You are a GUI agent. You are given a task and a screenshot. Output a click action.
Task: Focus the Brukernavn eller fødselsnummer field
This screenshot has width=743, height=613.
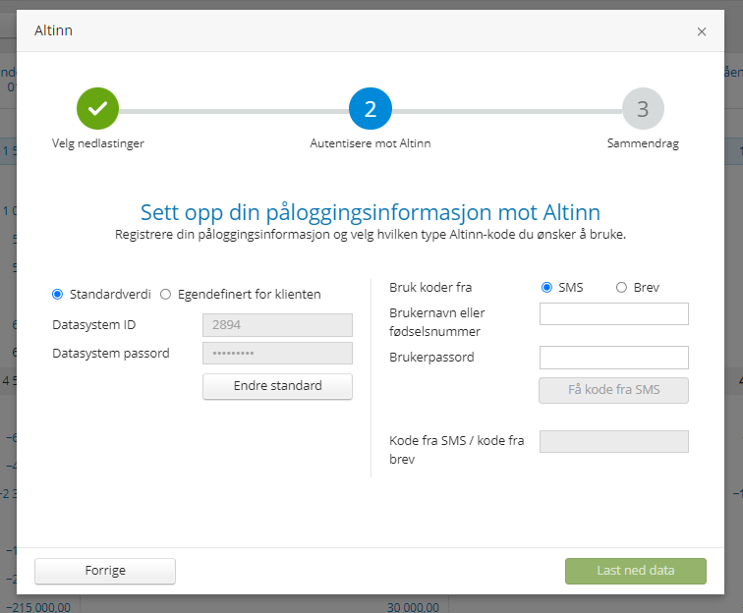click(613, 313)
